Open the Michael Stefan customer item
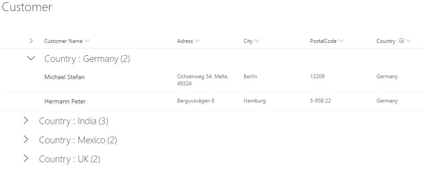Viewport: 424px width, 179px height. [64, 77]
